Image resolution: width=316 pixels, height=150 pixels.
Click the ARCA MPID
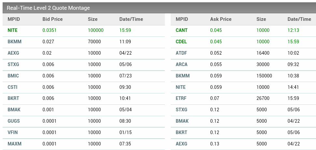pyautogui.click(x=181, y=64)
